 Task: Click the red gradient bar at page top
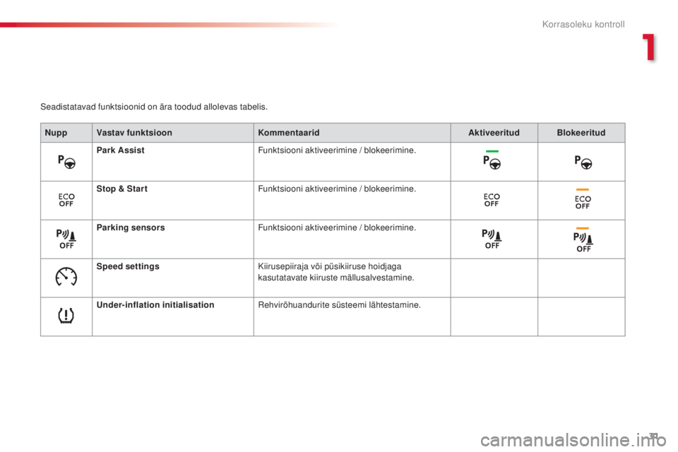(169, 25)
